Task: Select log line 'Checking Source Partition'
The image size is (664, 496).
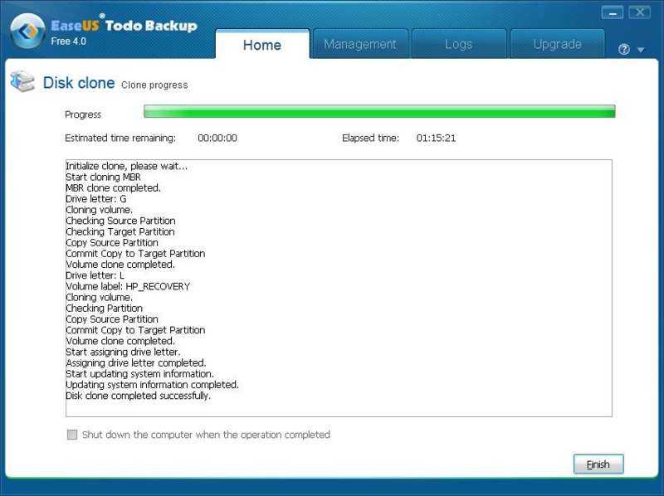Action: click(x=120, y=221)
